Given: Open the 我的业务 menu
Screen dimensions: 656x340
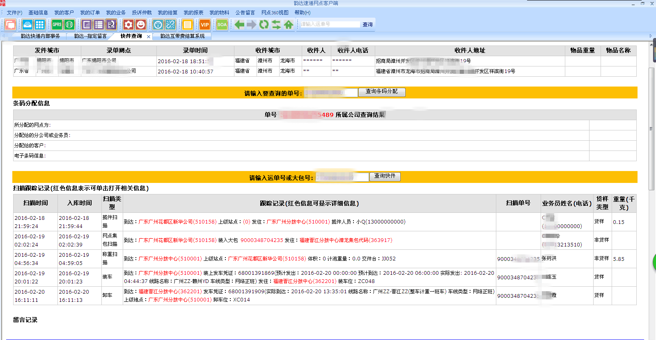Looking at the screenshot, I should (x=116, y=13).
